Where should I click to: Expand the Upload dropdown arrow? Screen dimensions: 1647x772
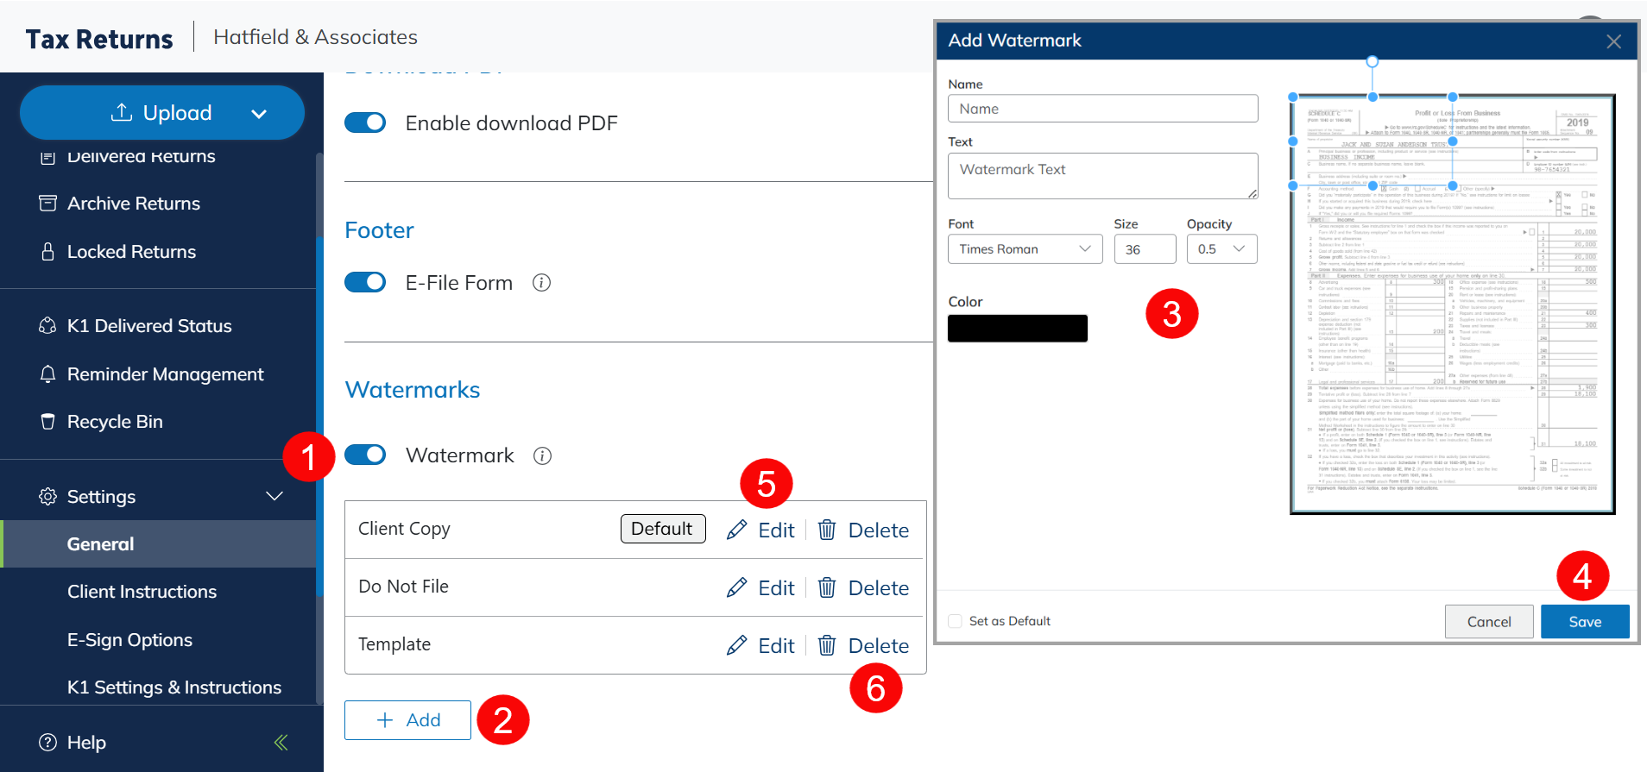click(259, 114)
